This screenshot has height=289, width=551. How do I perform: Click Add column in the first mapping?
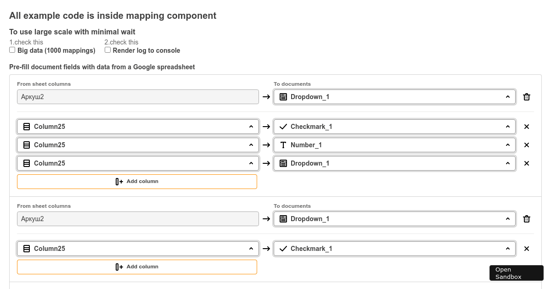137,181
